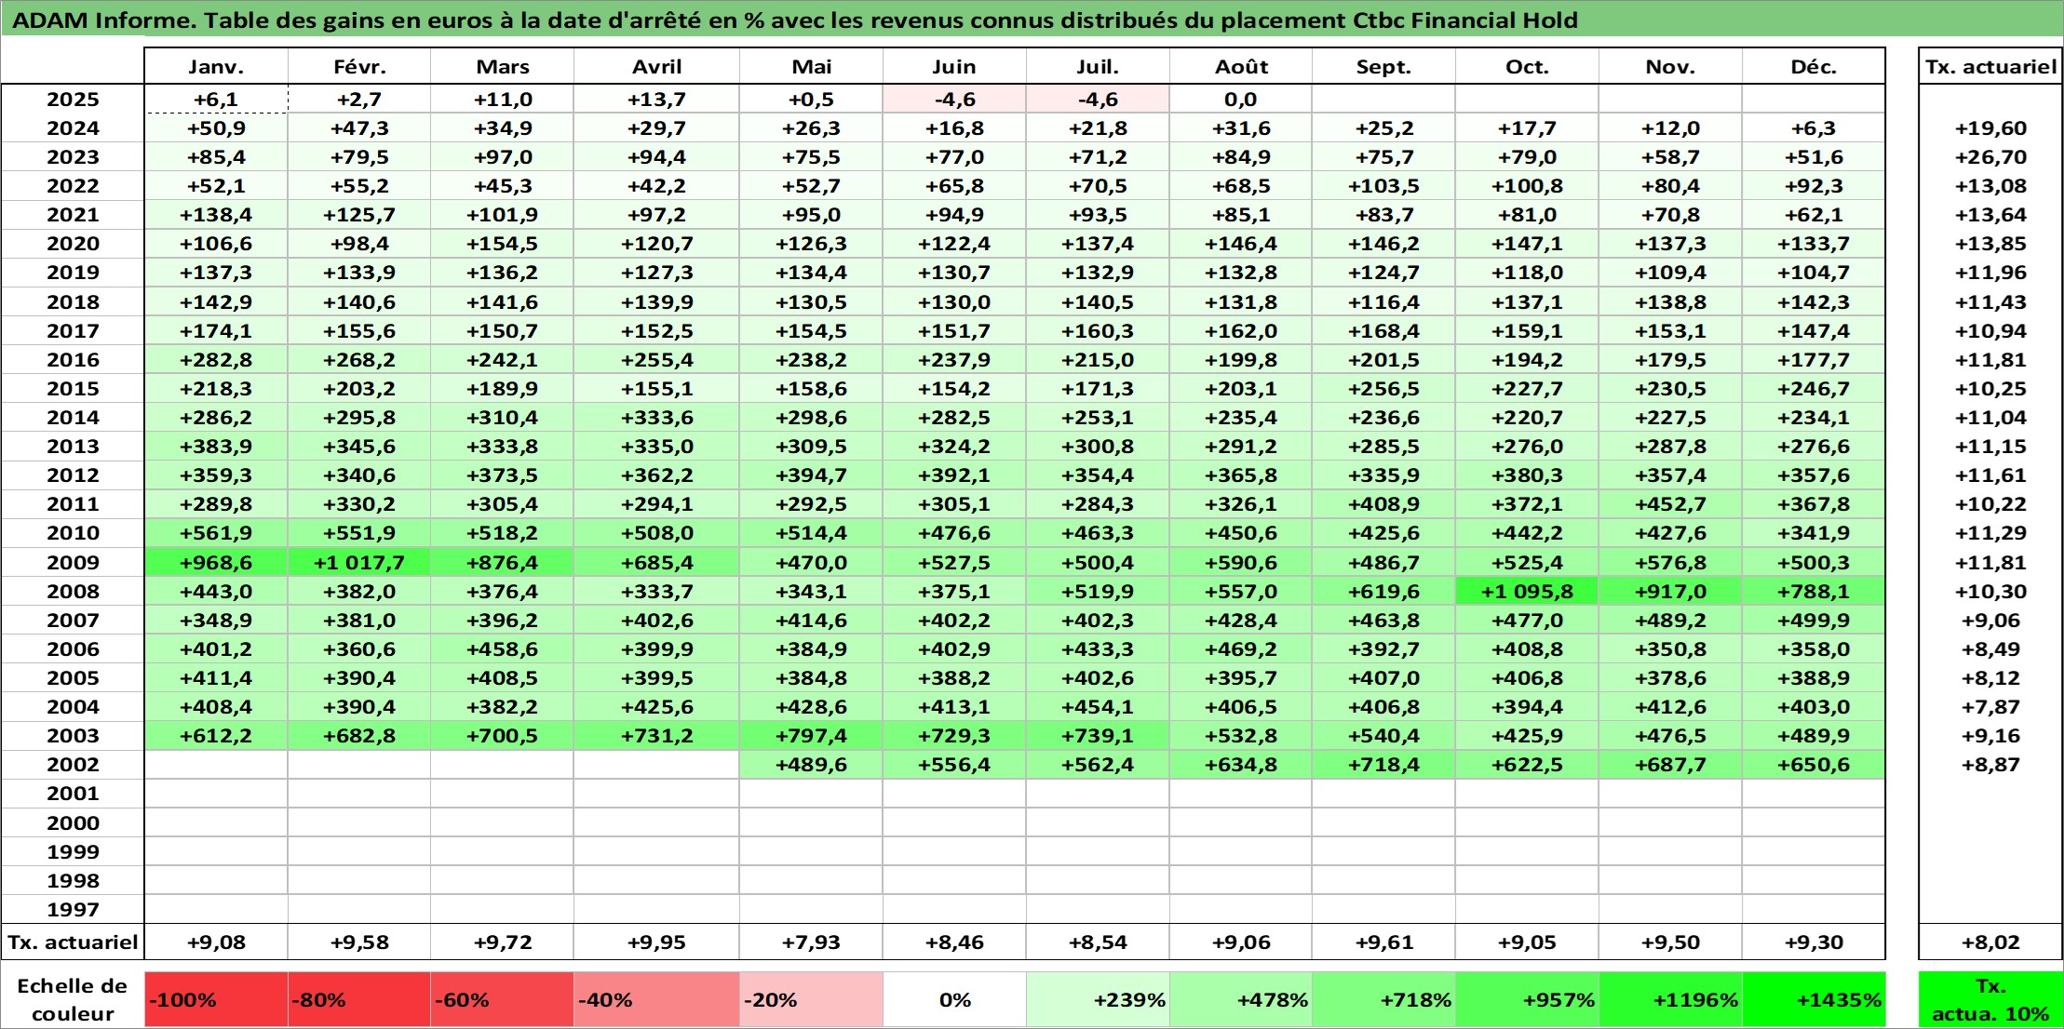Select the -40% color swatch

pos(656,1000)
